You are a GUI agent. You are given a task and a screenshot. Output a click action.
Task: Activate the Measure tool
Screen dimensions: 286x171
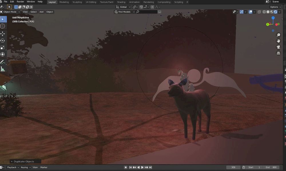[3, 69]
